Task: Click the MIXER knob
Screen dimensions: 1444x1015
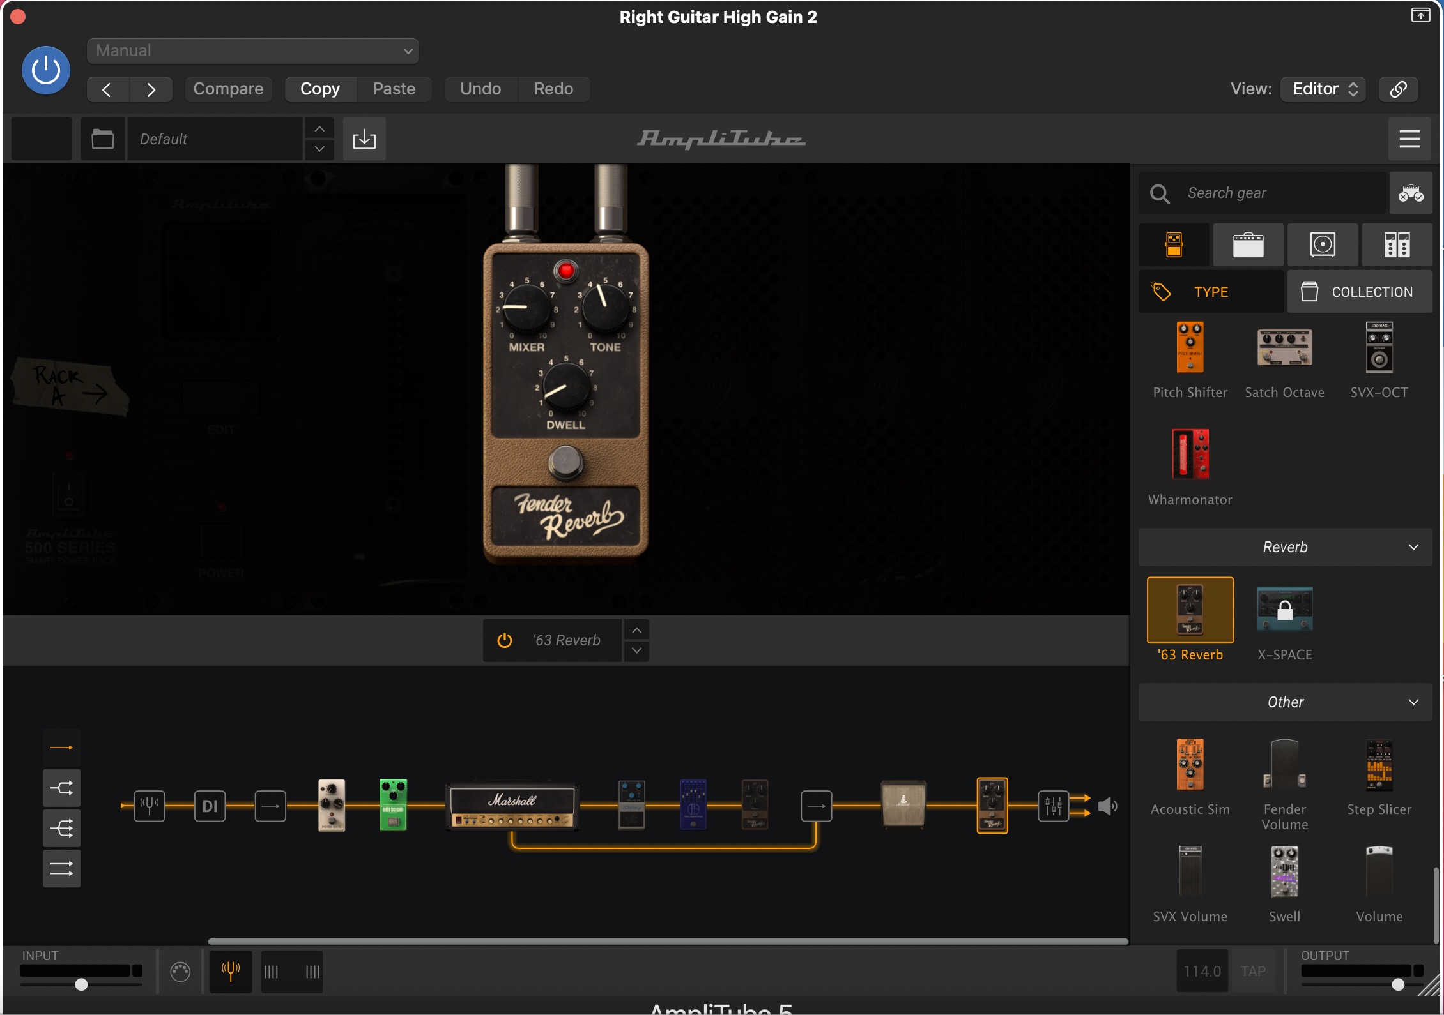Action: [526, 308]
